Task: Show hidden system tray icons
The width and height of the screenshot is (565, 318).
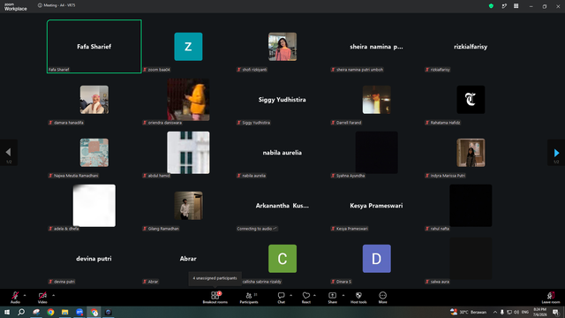Action: coord(495,312)
